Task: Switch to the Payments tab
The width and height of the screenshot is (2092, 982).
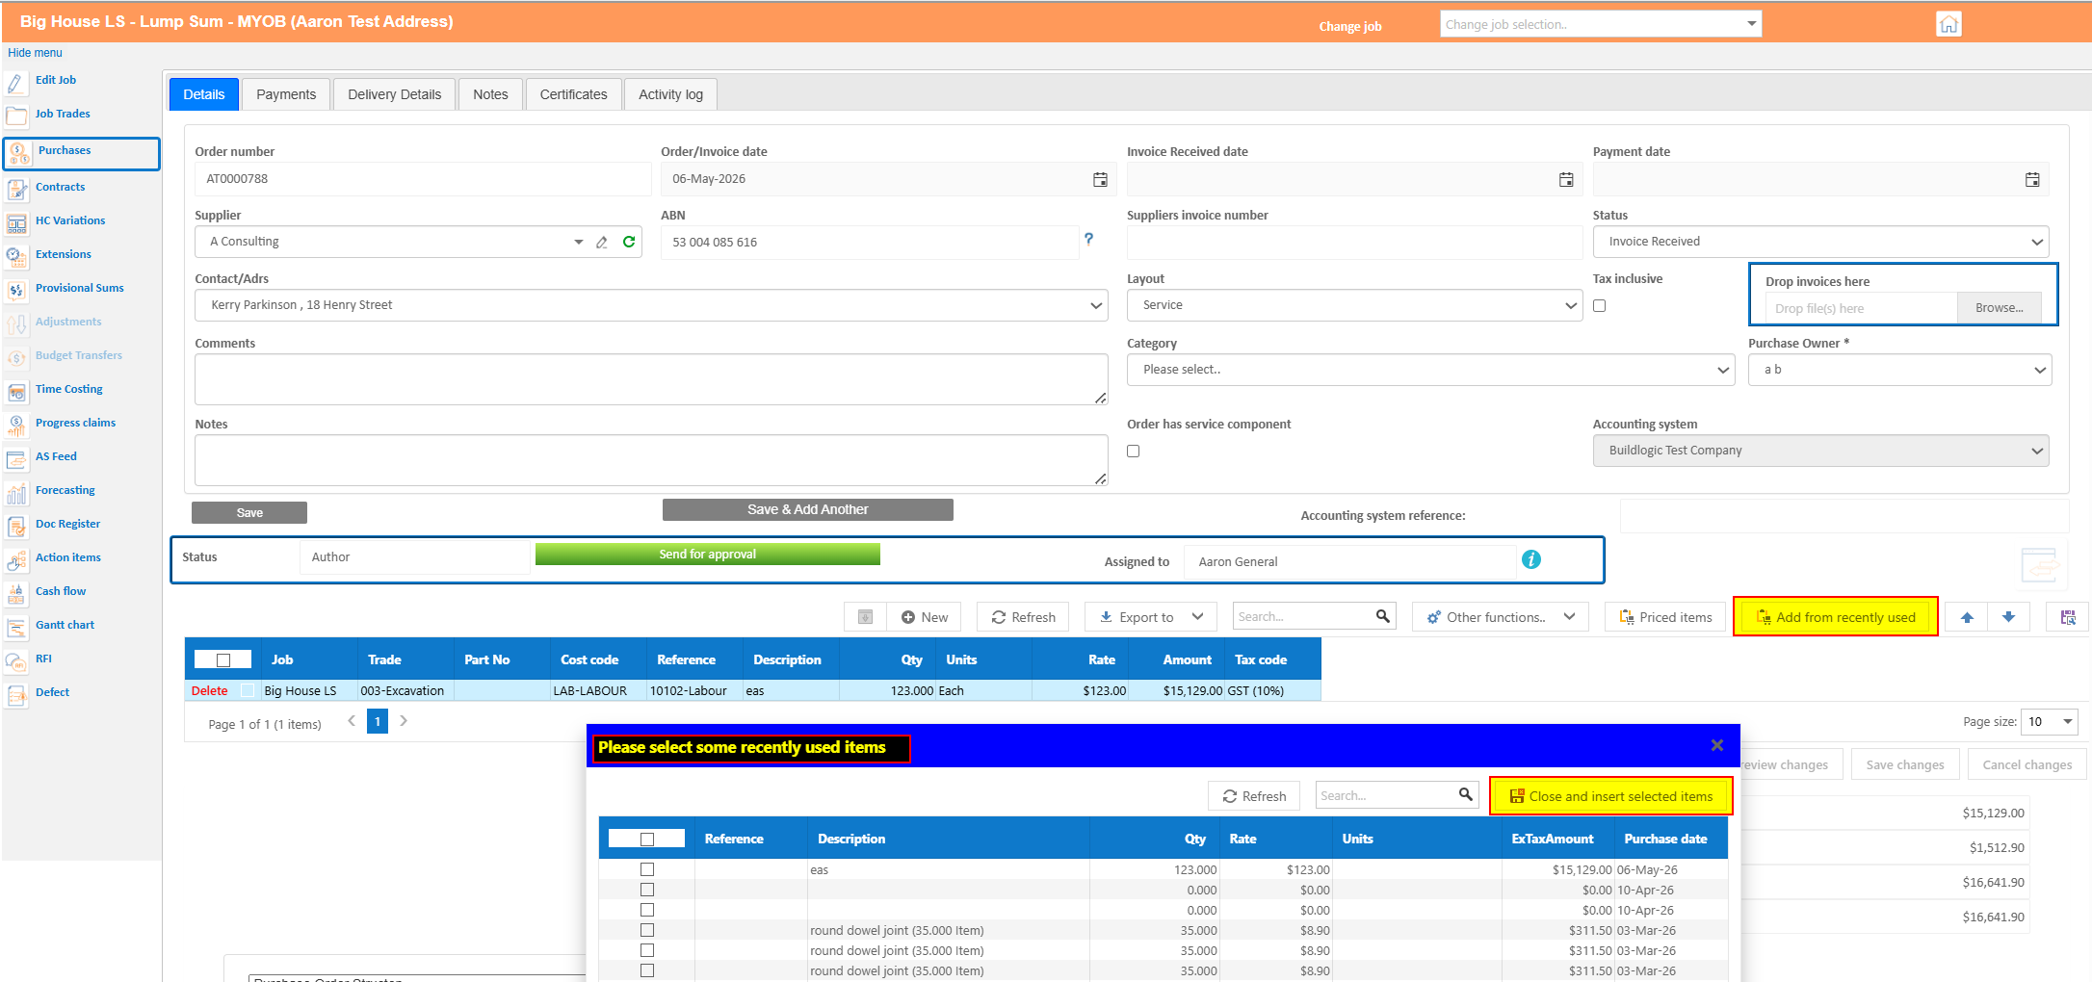Action: click(286, 94)
